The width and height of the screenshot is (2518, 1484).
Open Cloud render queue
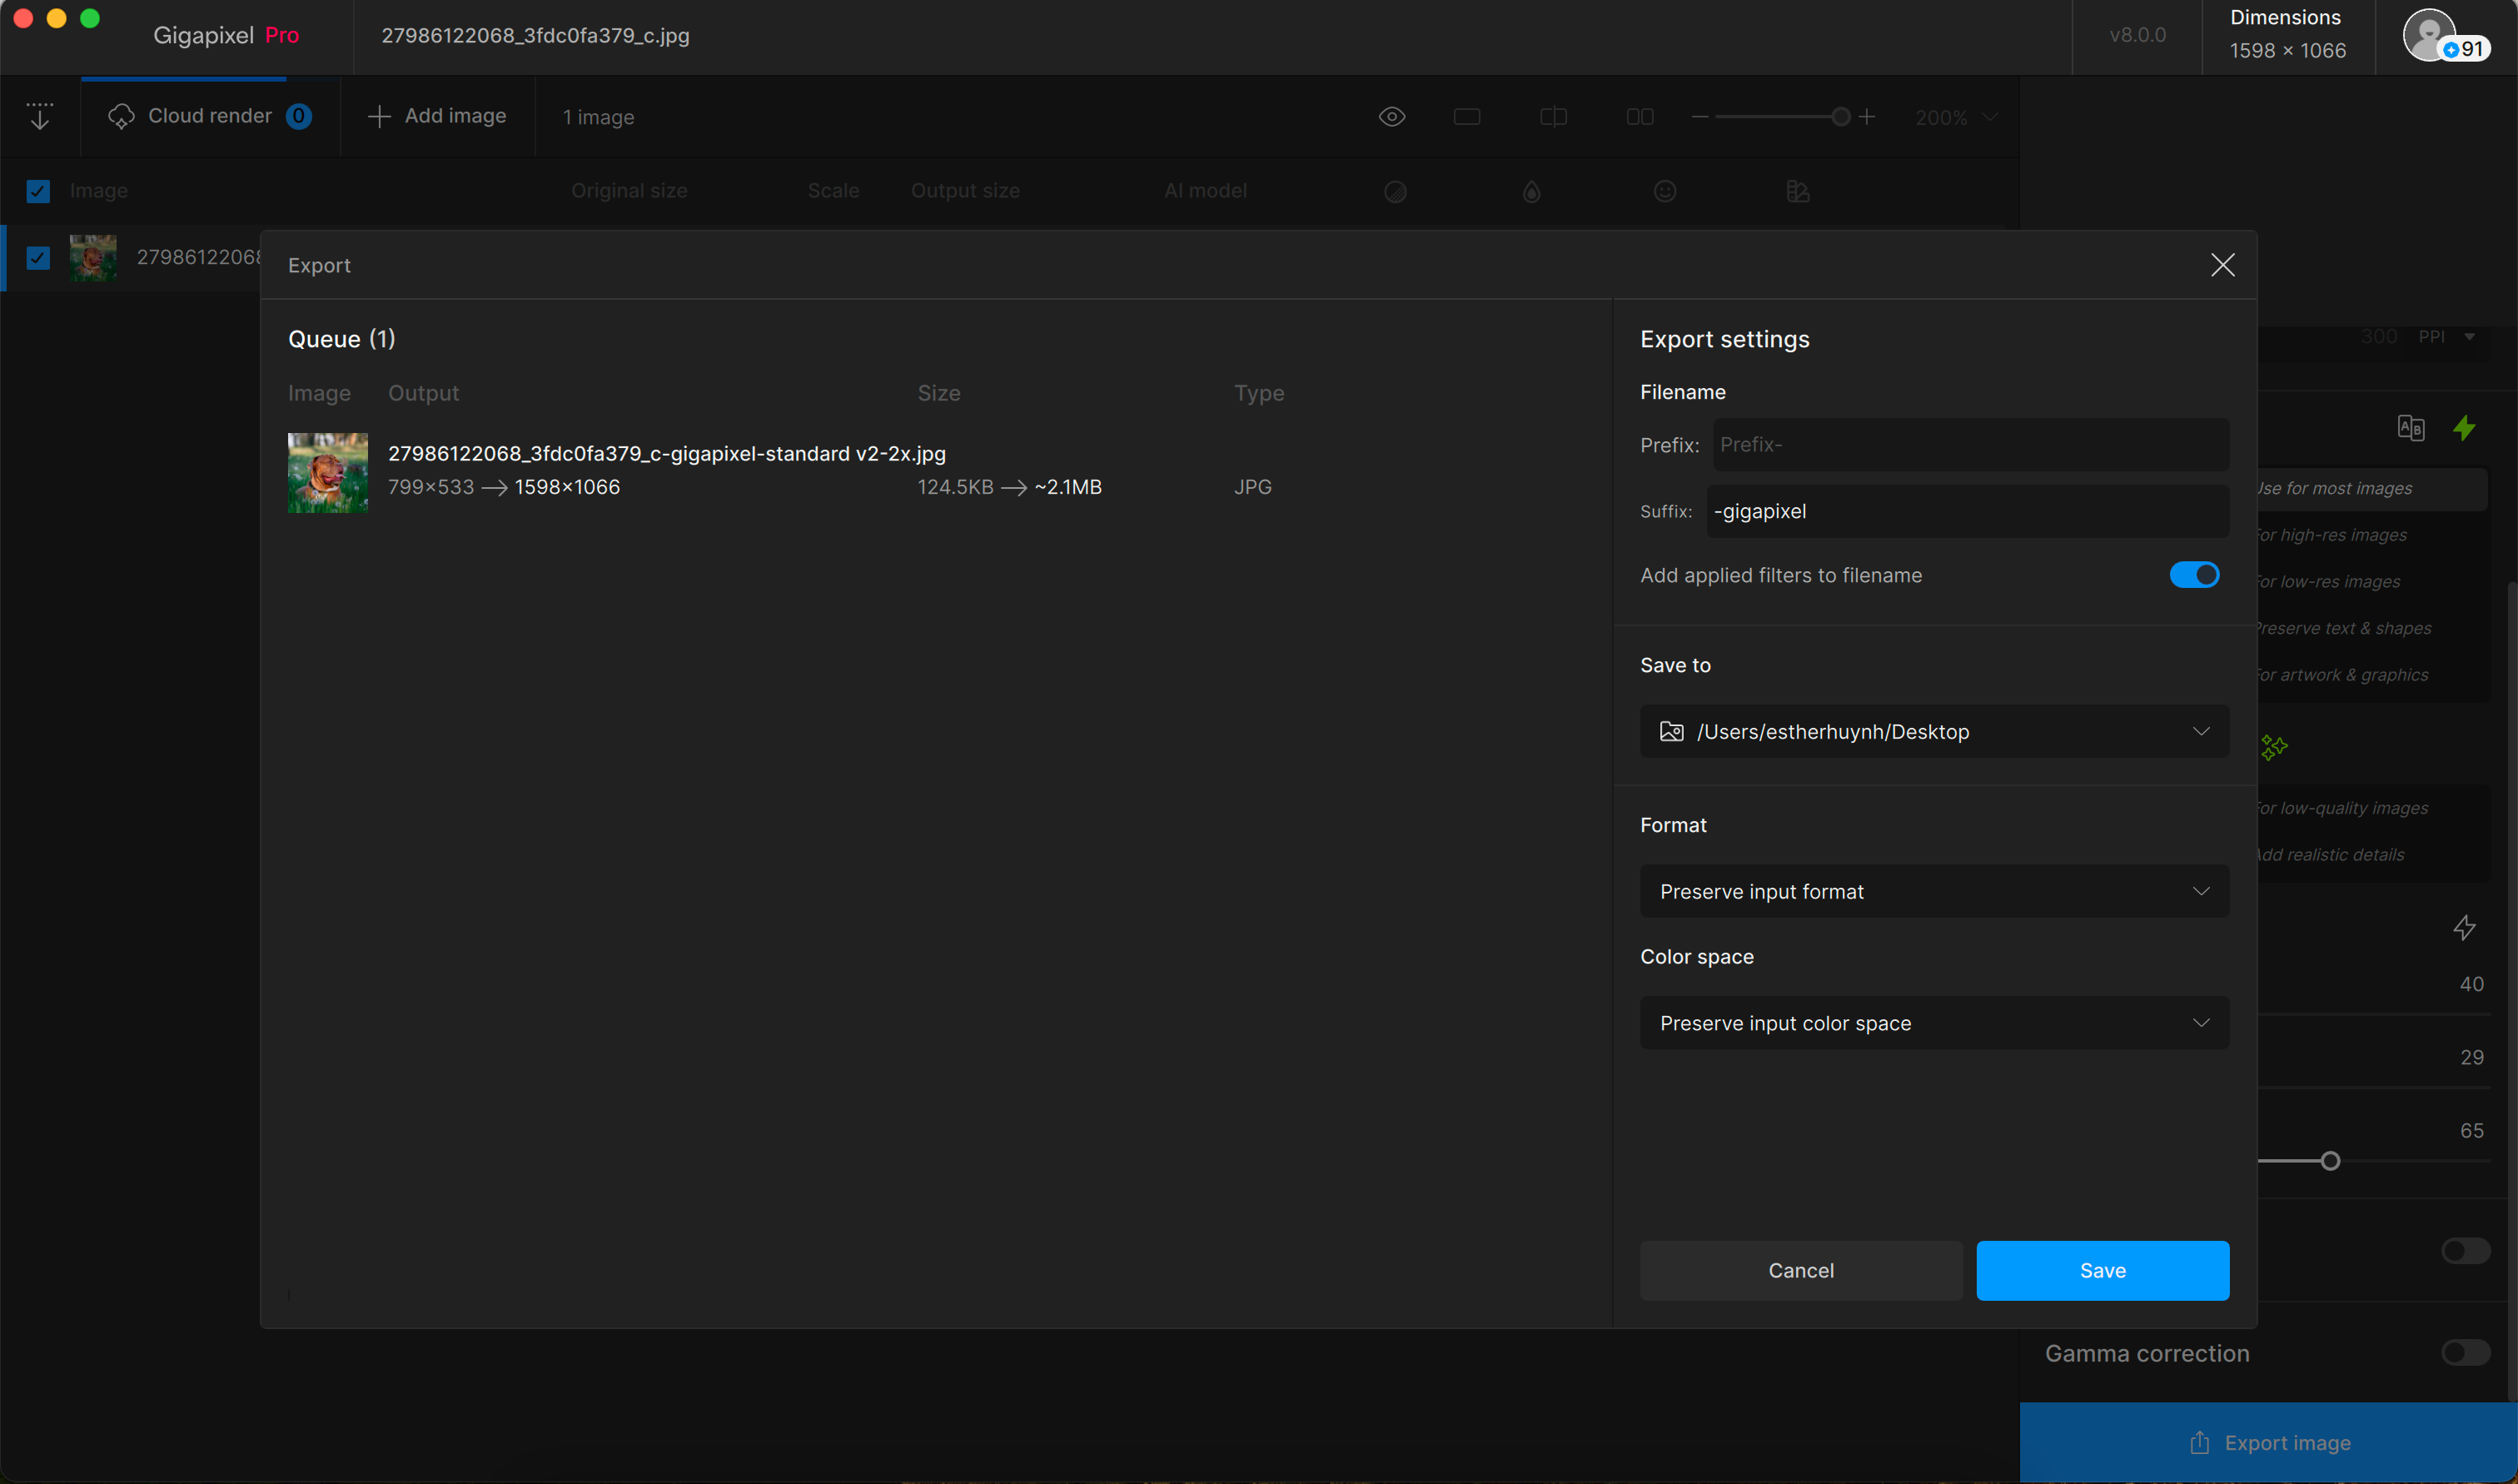pyautogui.click(x=210, y=116)
